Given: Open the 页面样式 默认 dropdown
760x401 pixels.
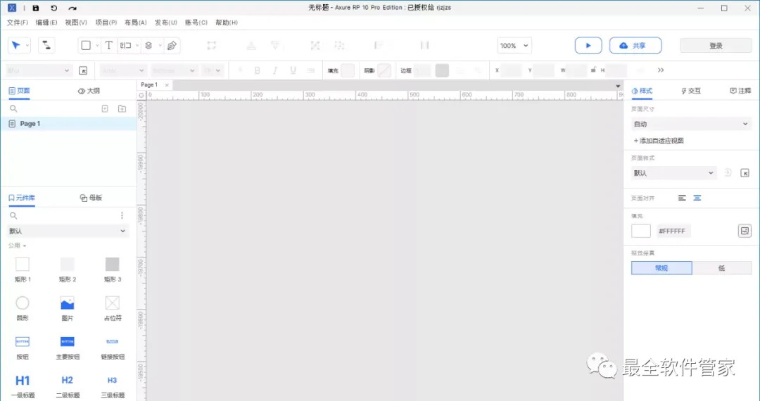Looking at the screenshot, I should (x=673, y=173).
